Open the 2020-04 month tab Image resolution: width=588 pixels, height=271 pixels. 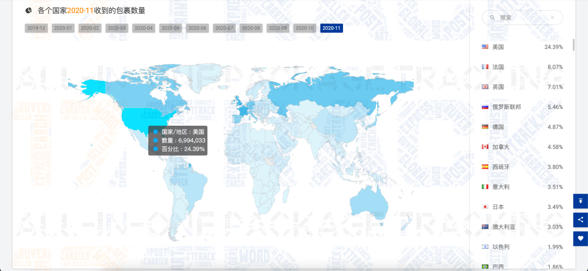[x=144, y=28]
